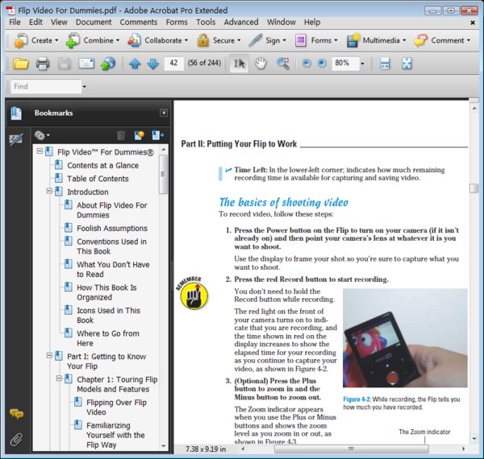This screenshot has width=484, height=459.
Task: Open Table of Contents bookmark
Action: tap(98, 179)
